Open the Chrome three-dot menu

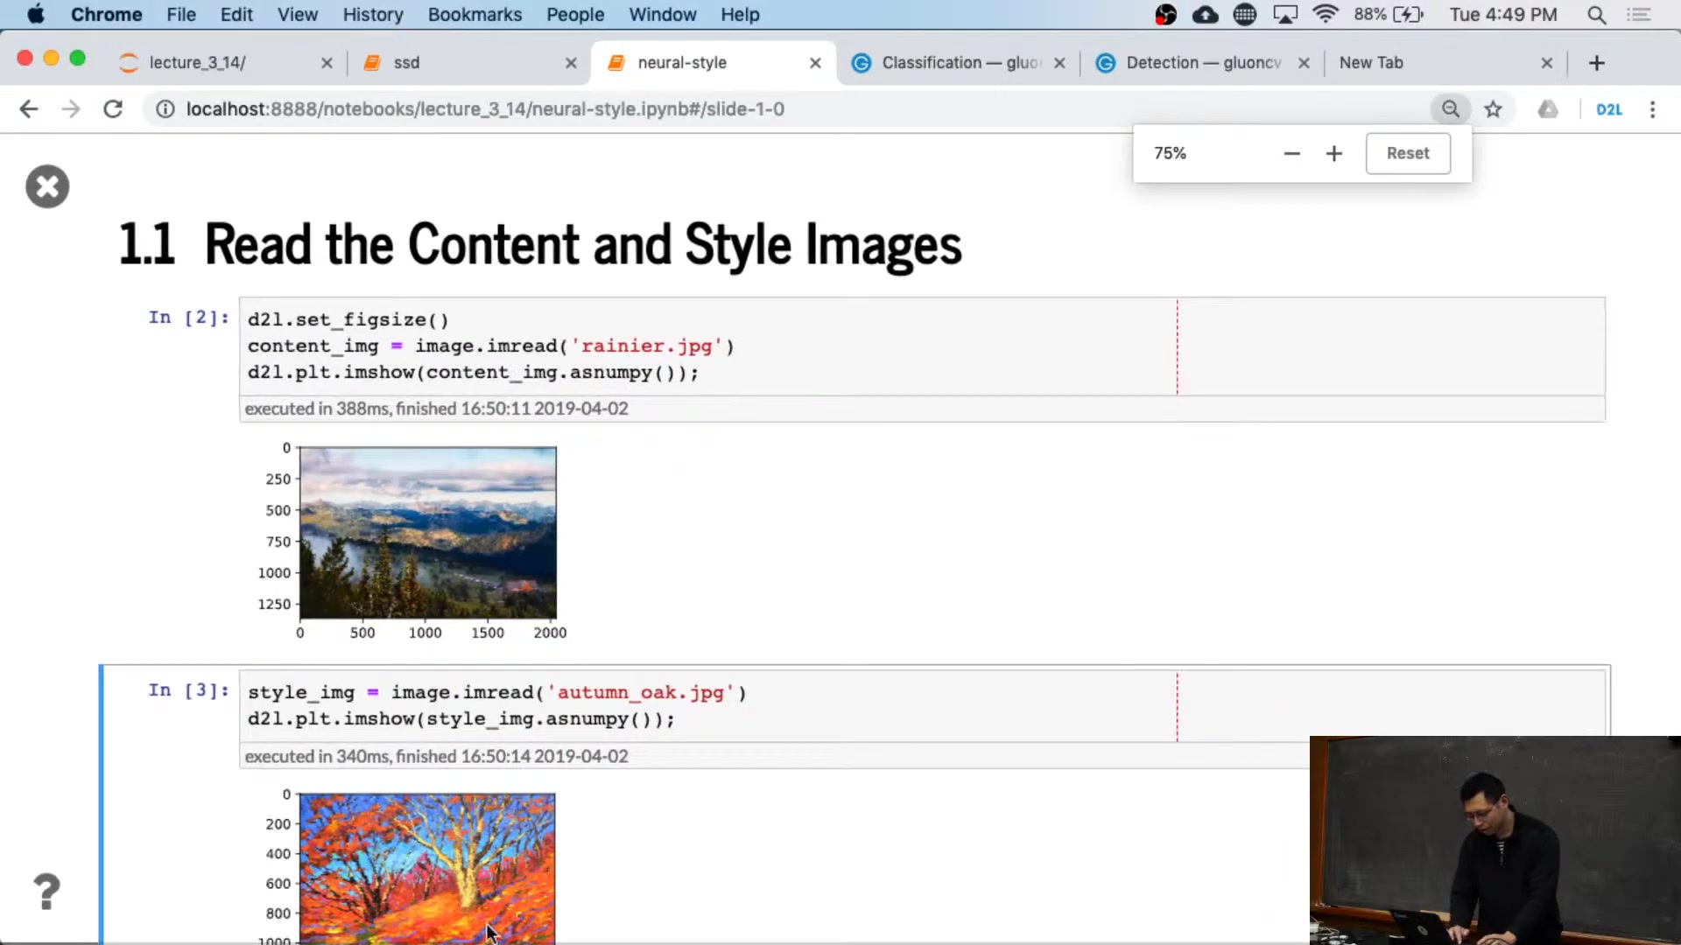click(x=1653, y=109)
